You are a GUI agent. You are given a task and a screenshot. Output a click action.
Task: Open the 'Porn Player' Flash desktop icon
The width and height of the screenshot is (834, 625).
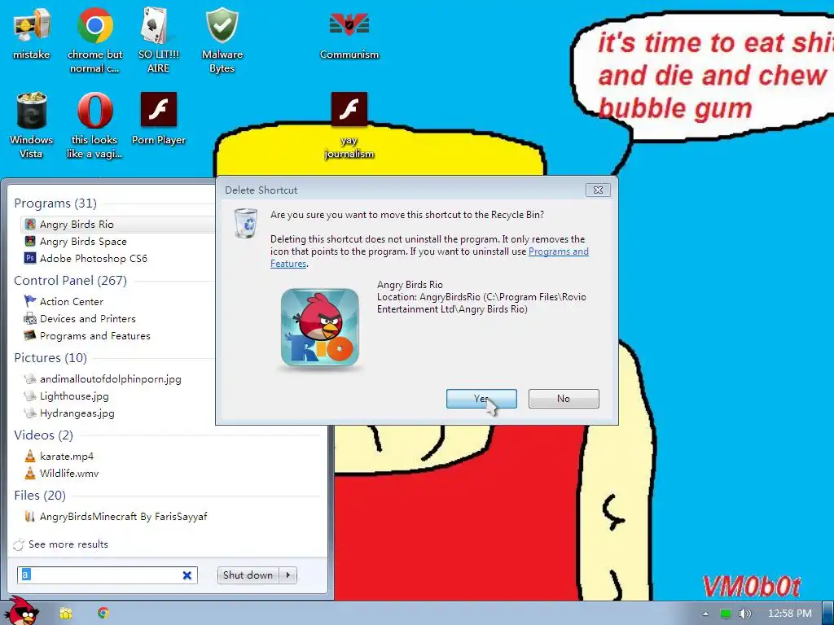tap(159, 119)
